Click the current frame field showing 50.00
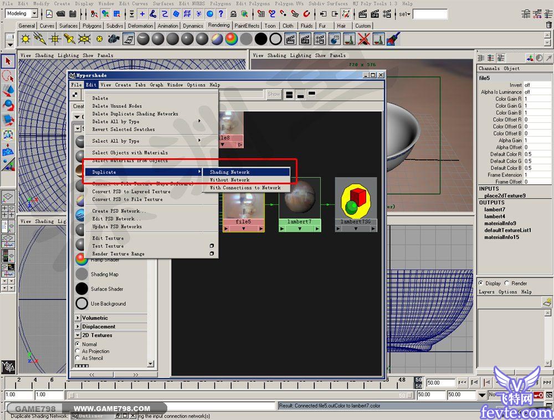554x420 pixels. 440,383
